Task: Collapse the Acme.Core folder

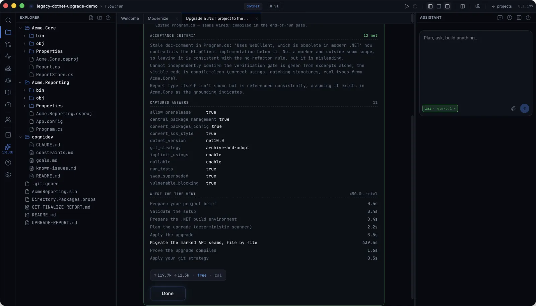Action: [20, 28]
